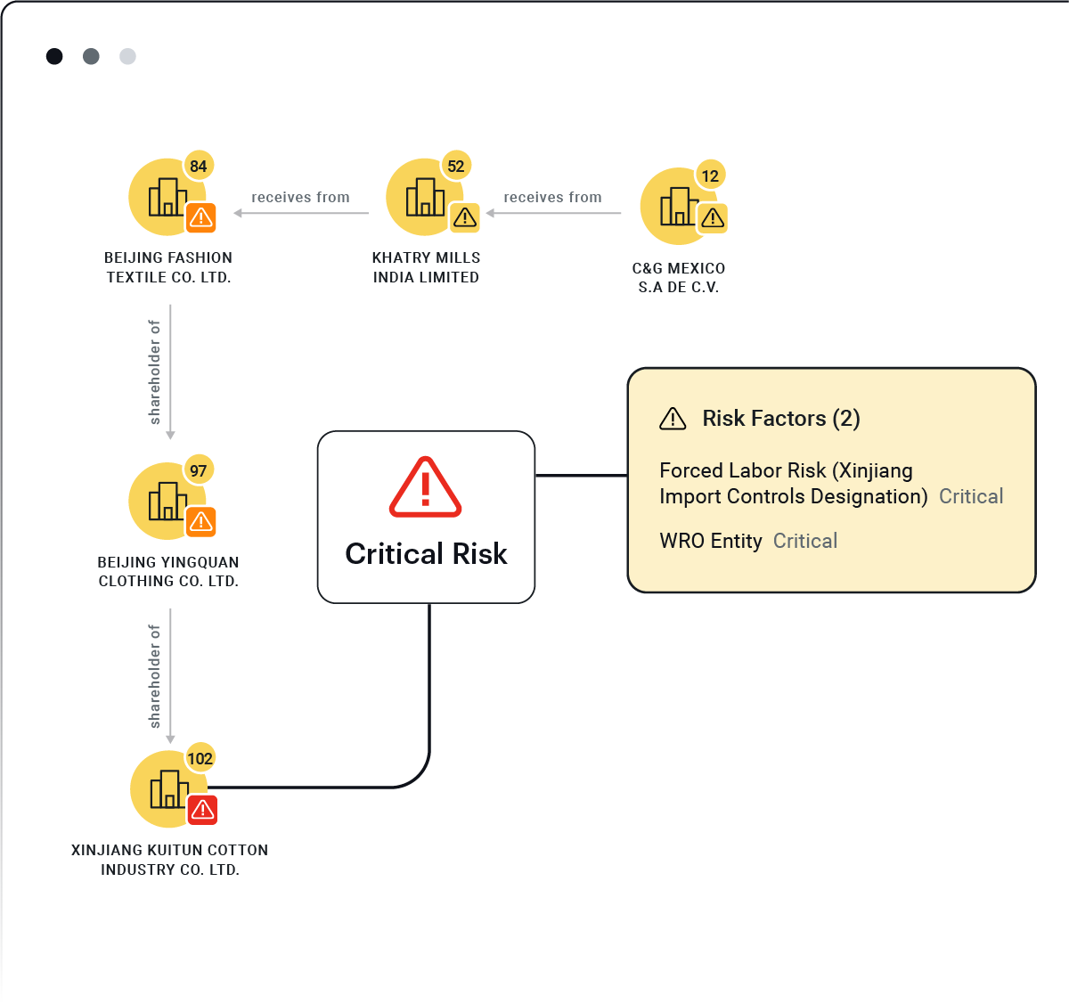Click the Critical label after Import Controls Designation
Screen dimensions: 1069x1004
click(971, 496)
